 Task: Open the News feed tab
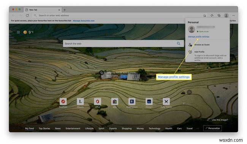[x=58, y=128]
